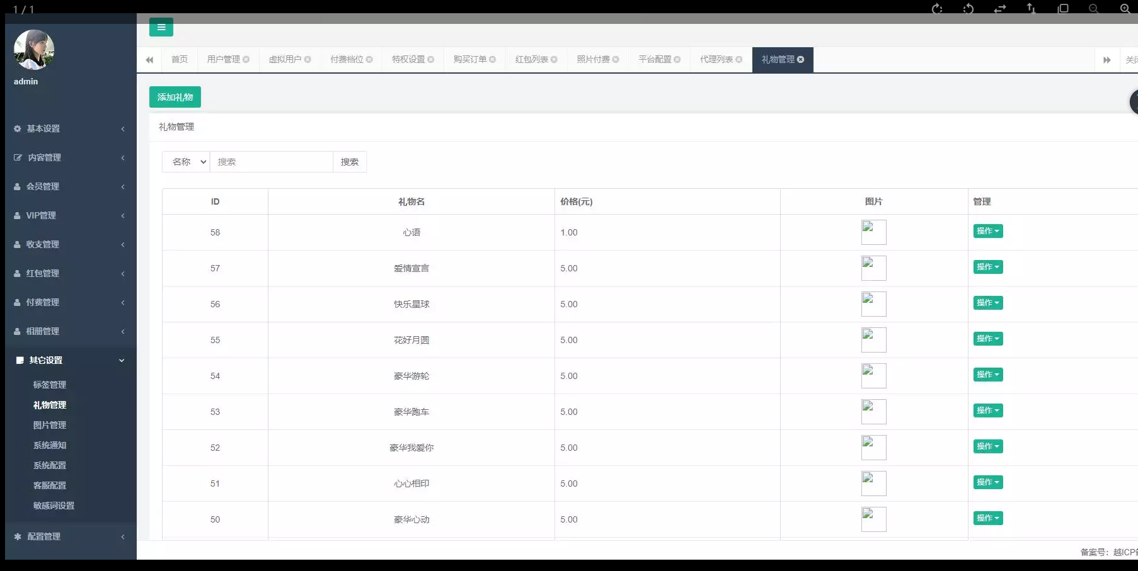1138x571 pixels.
Task: Flip image vertically using the up-down arrows icon
Action: (1031, 9)
